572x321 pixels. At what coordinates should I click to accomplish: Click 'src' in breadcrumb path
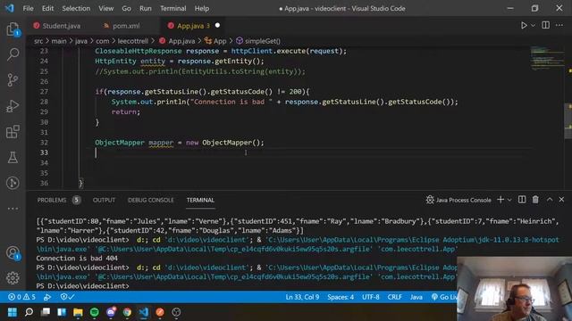pos(38,41)
